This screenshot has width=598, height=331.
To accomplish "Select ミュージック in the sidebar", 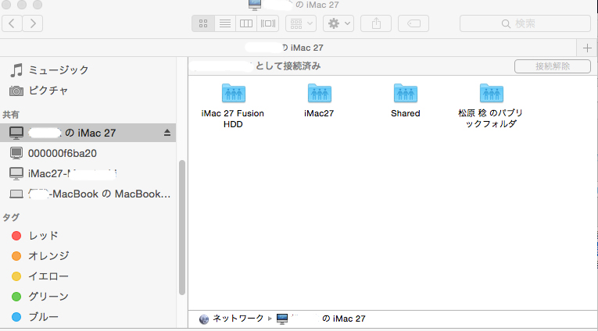I will [x=58, y=70].
